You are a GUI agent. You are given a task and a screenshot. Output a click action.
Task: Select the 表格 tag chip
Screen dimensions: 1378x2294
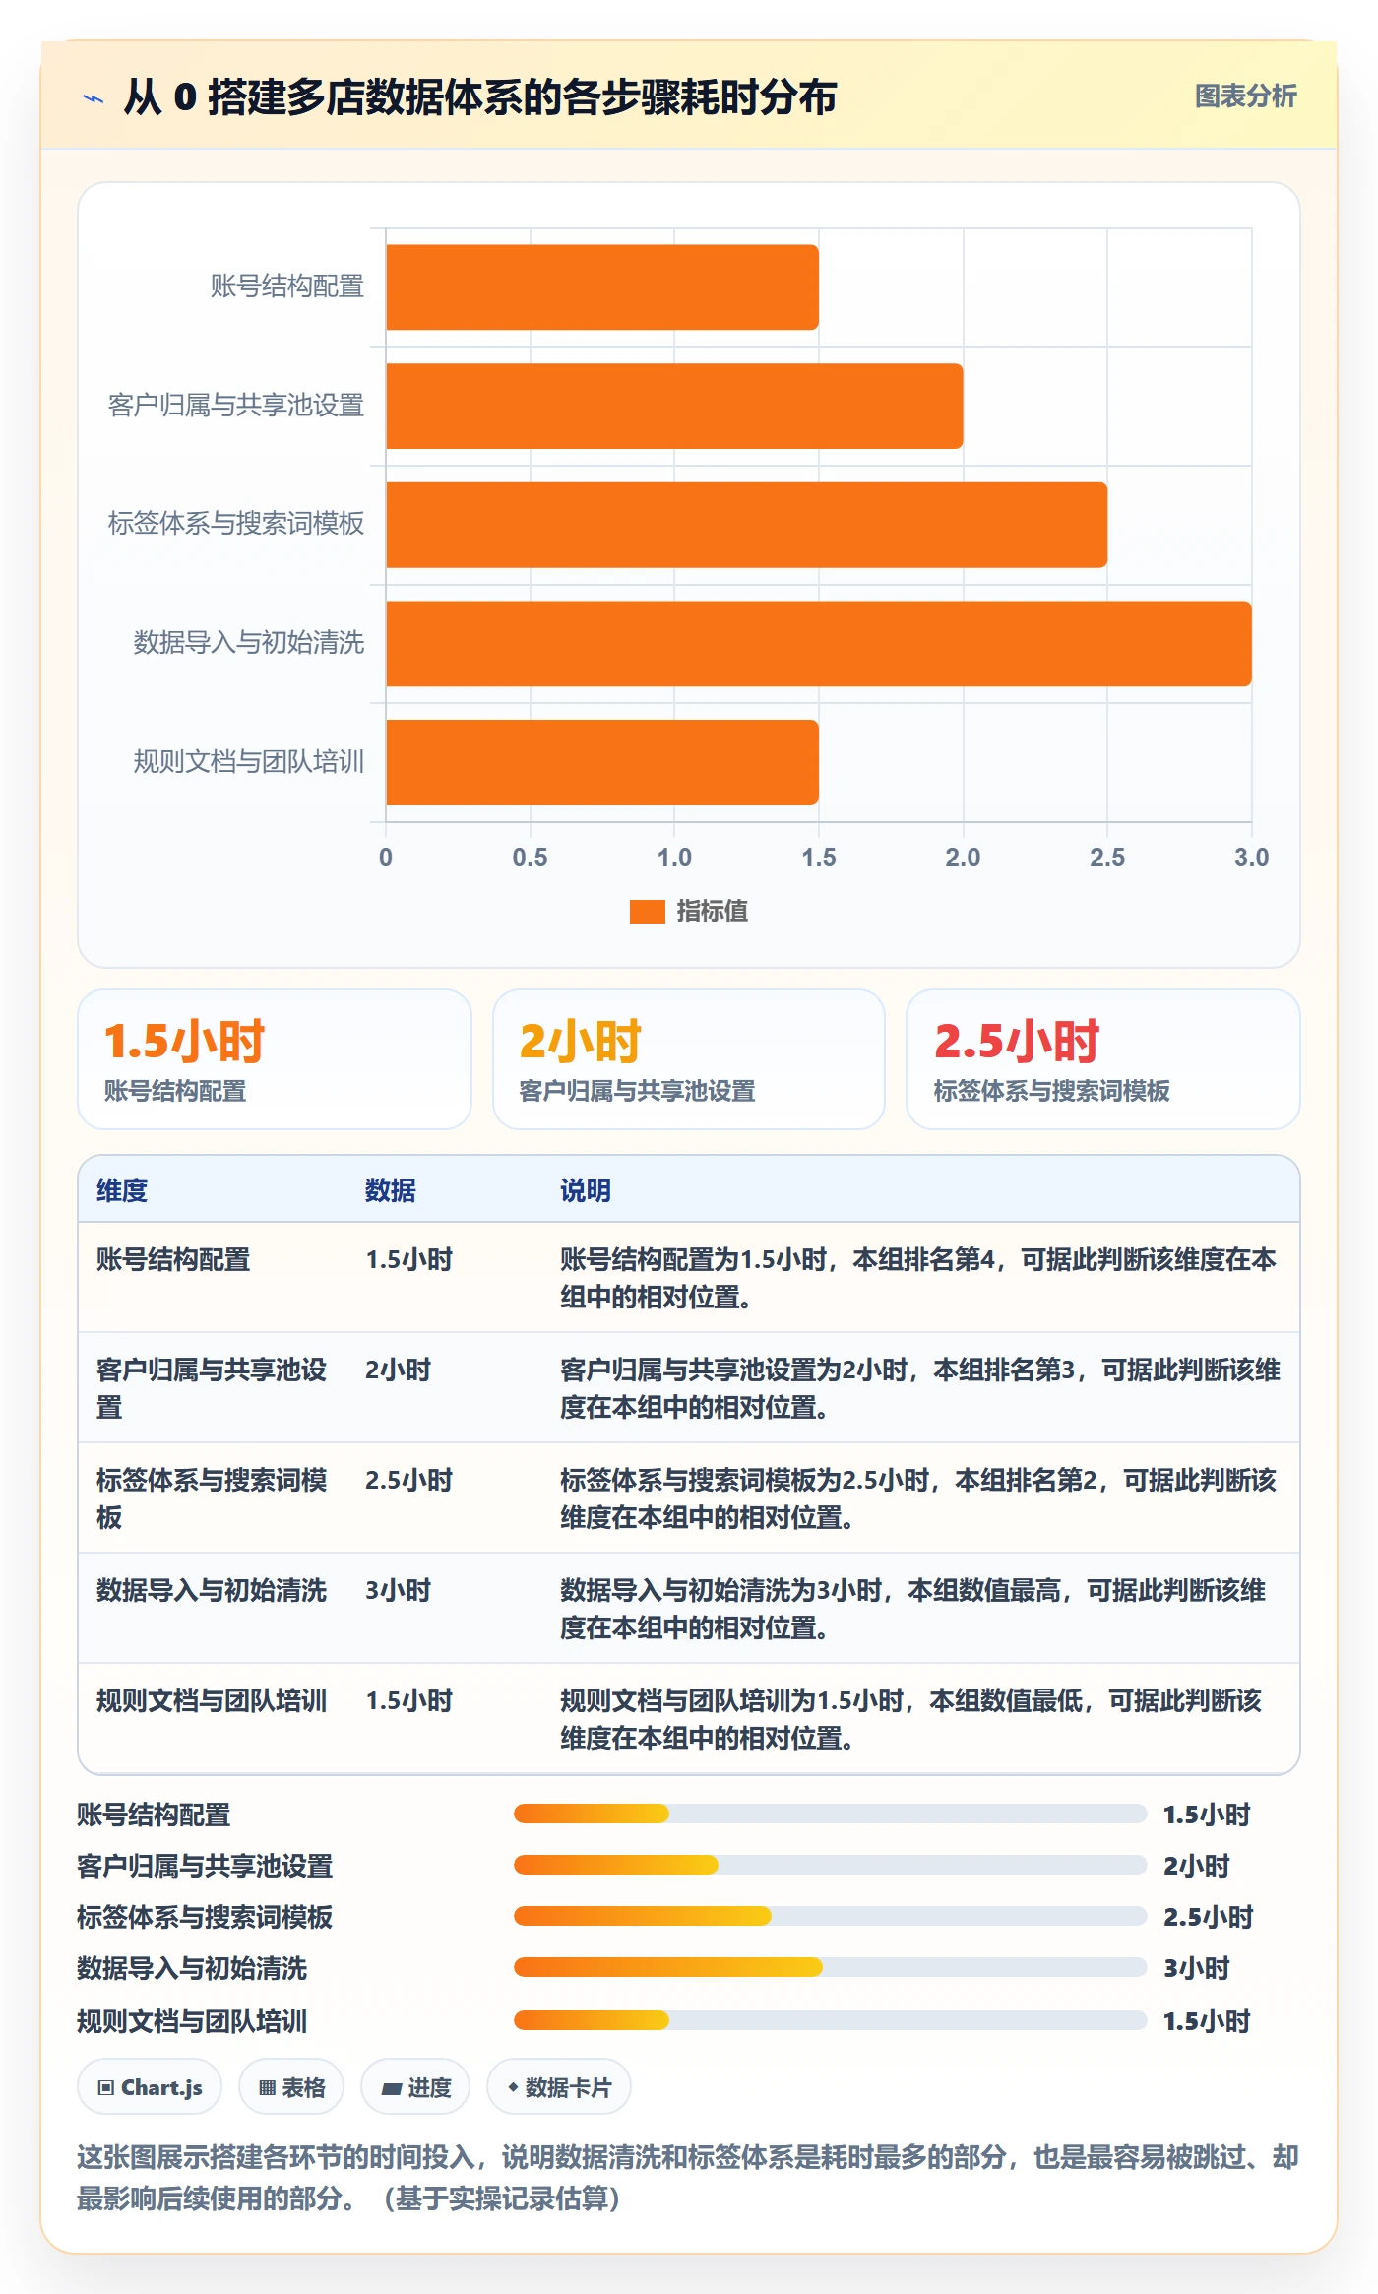(x=291, y=2087)
